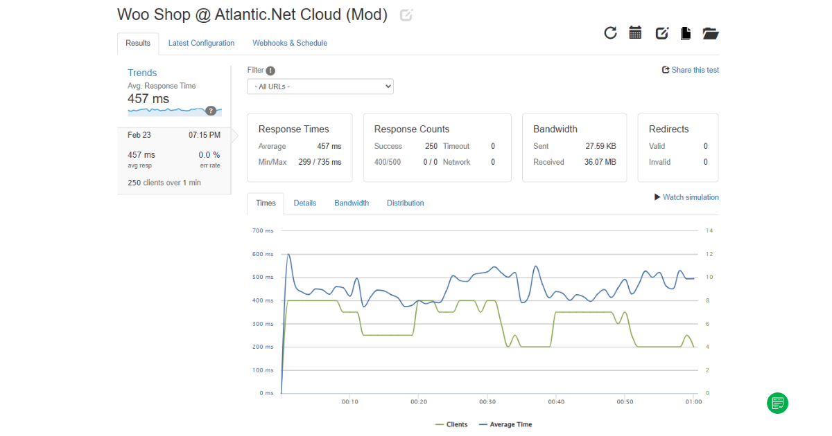This screenshot has height=436, width=832.
Task: Click the page title Woo Shop @ Atlantic.Net Cloud
Action: coord(252,15)
